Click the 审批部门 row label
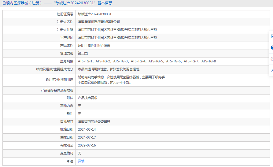 (67, 122)
